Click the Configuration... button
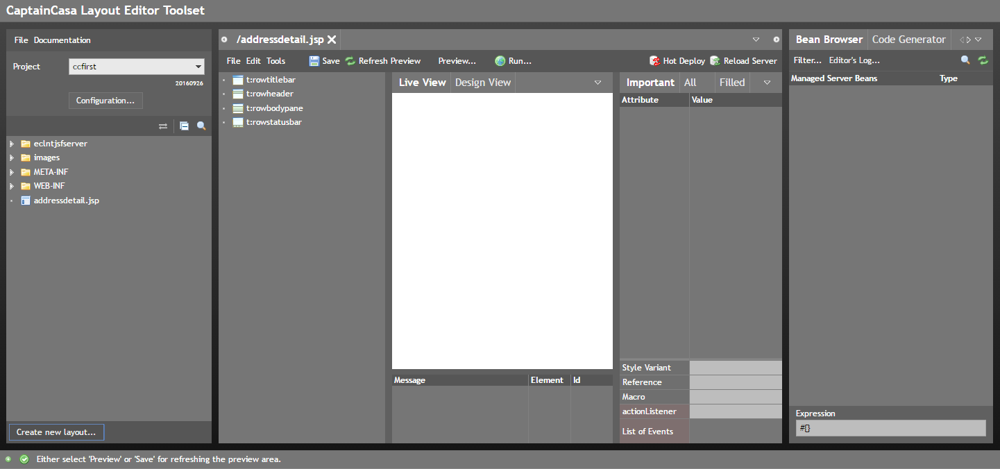Viewport: 1000px width, 469px height. click(105, 101)
